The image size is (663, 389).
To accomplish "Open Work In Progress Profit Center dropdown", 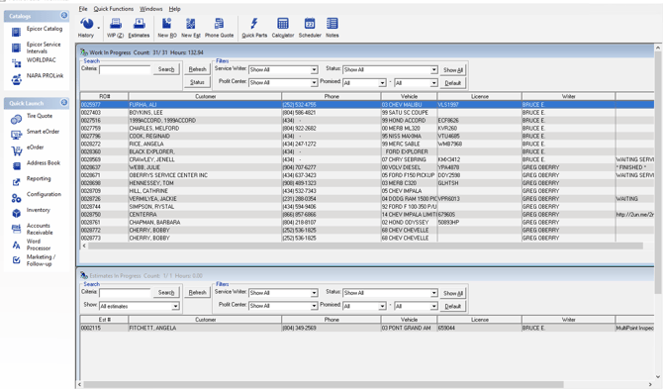I will coord(314,83).
